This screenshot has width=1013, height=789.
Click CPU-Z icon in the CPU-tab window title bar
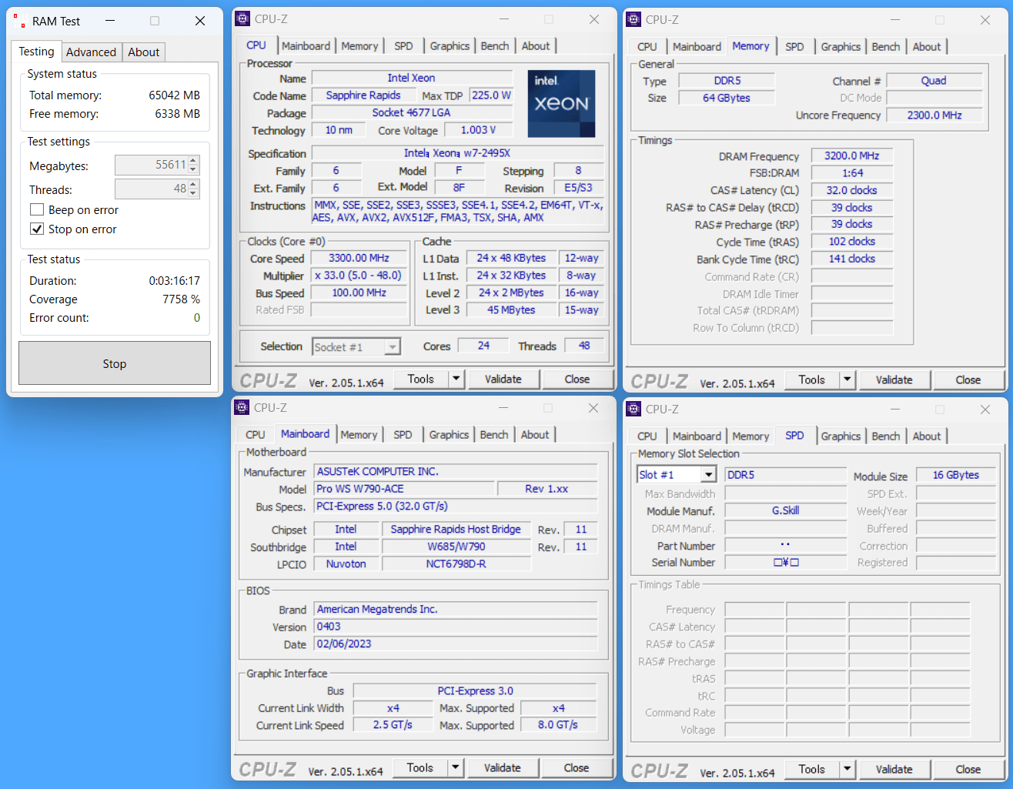[242, 19]
